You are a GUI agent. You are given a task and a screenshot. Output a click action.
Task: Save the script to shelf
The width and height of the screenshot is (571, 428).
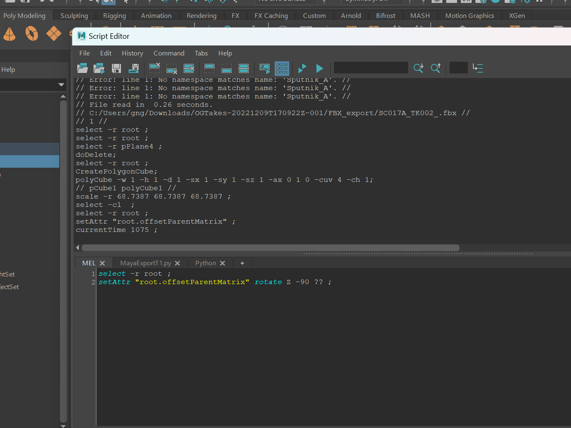pos(134,68)
